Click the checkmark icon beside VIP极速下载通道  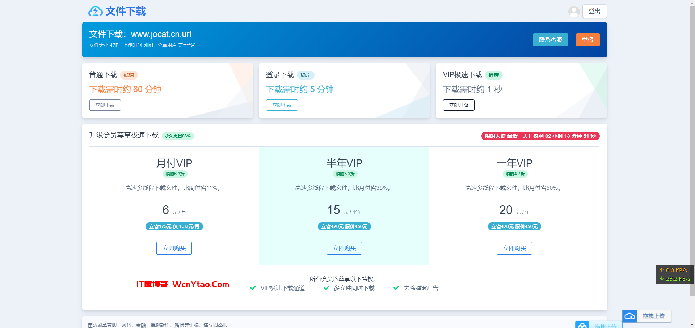click(x=253, y=288)
